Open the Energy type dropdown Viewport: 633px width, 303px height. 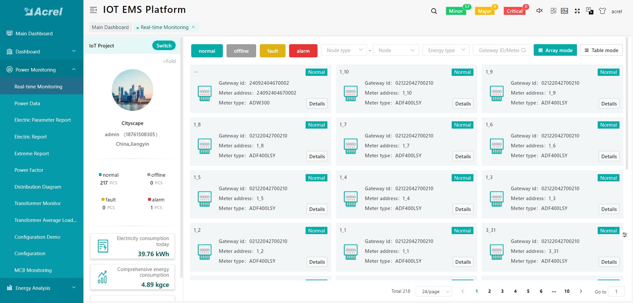pos(446,50)
